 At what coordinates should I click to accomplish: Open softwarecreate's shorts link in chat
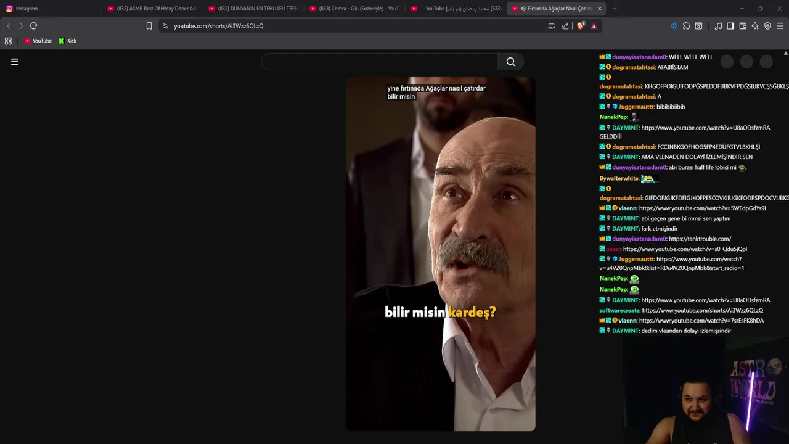click(702, 310)
